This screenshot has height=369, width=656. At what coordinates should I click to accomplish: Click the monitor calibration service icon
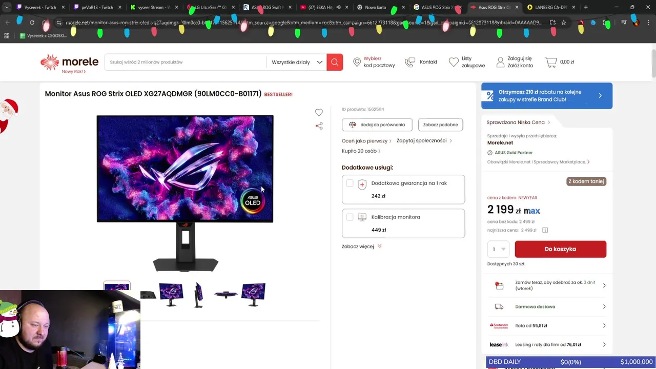(x=362, y=217)
